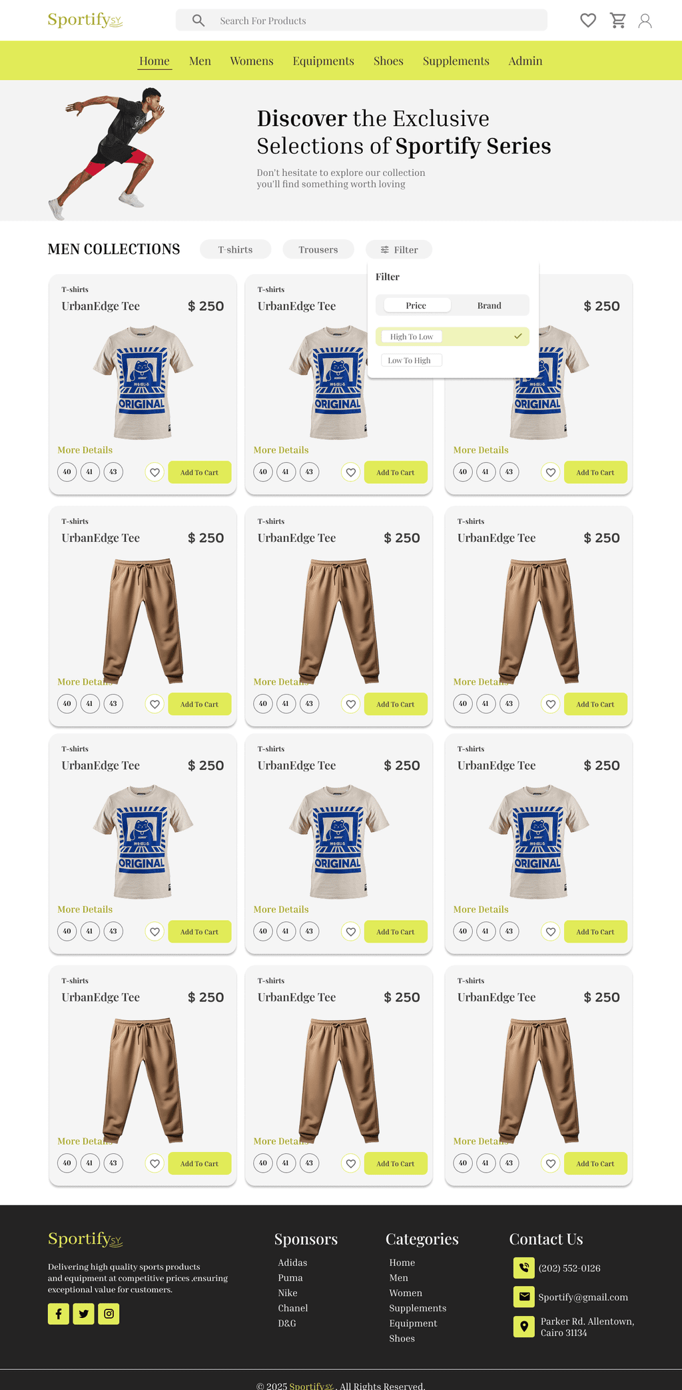
Task: Open the Supplements navigation menu item
Action: (x=456, y=61)
